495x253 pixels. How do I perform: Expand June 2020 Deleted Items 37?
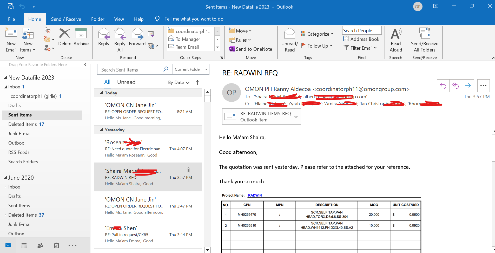5,215
